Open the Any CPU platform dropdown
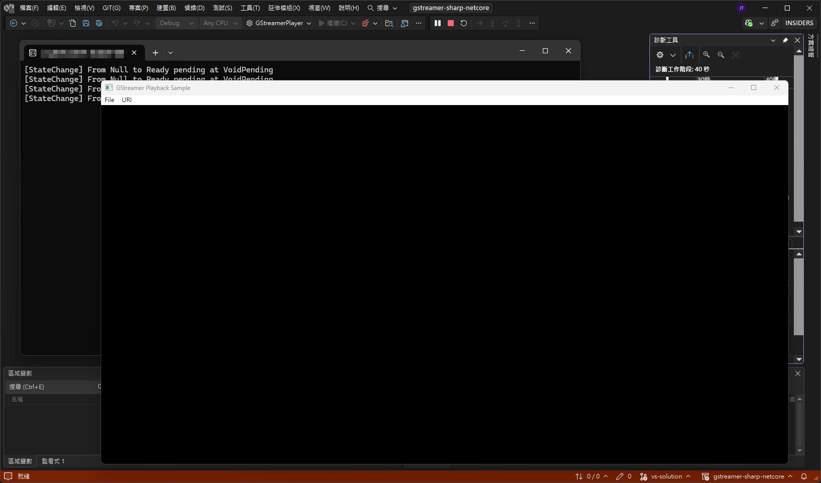The image size is (821, 483). [x=220, y=23]
